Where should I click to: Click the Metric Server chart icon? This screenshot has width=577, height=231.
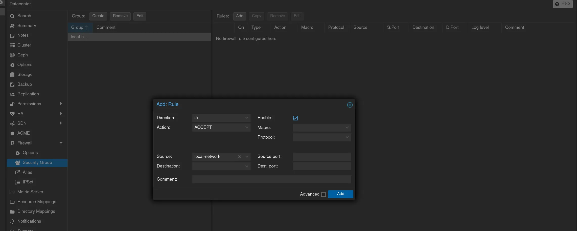tap(12, 192)
